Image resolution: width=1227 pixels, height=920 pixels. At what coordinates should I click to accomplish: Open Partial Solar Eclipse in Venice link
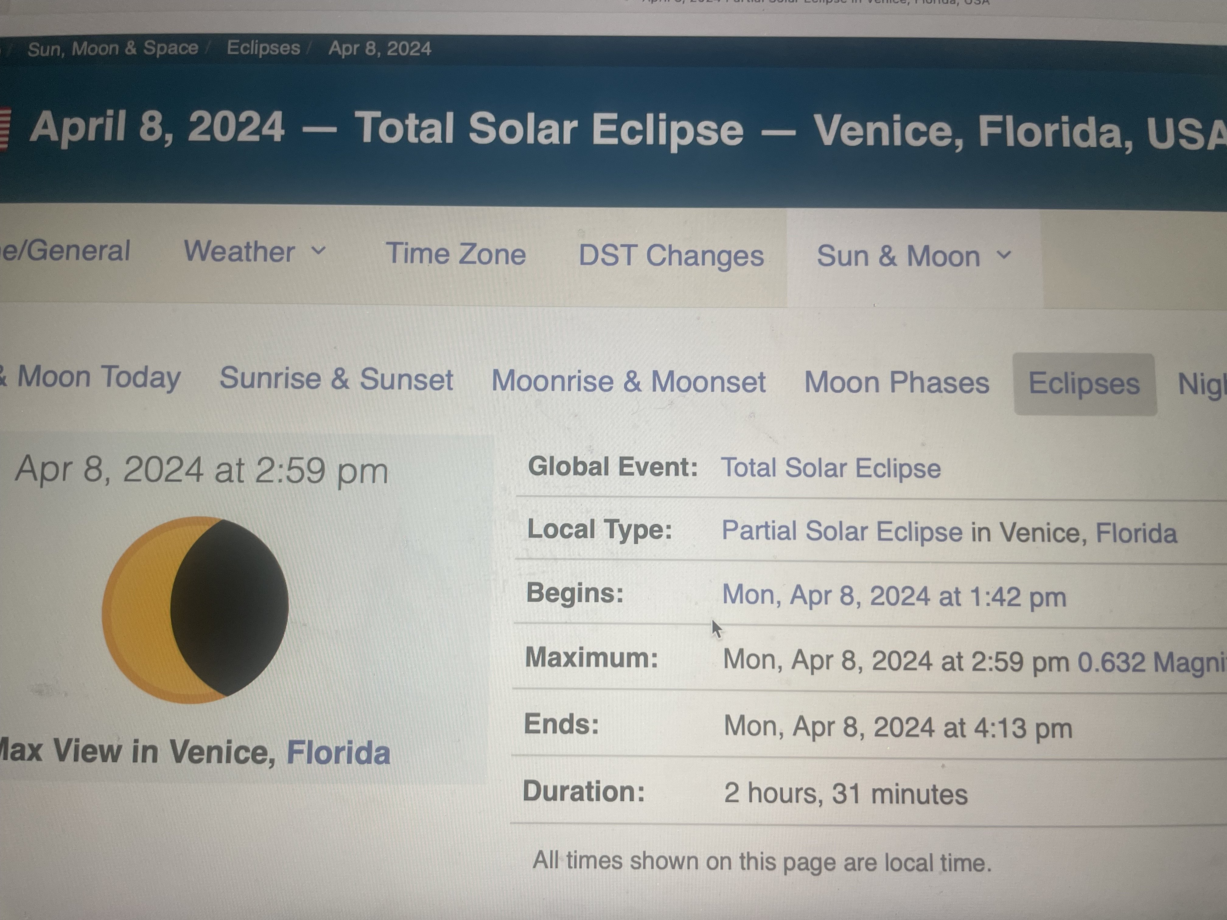pos(949,532)
